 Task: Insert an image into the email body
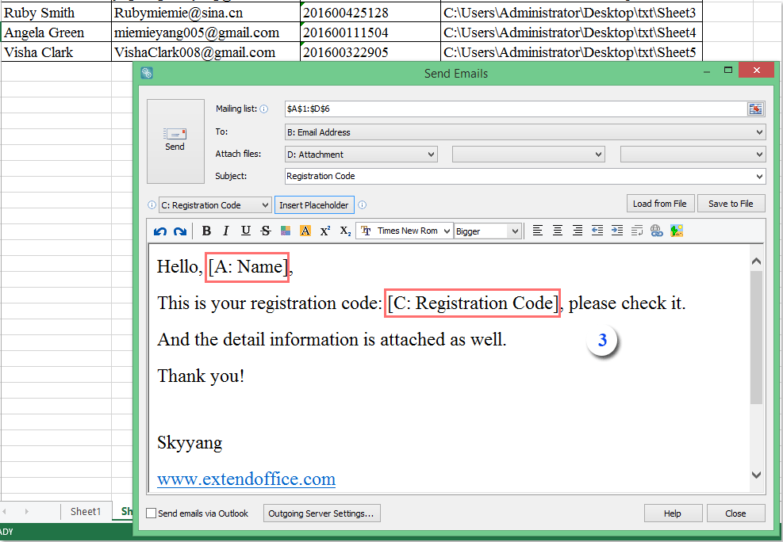pyautogui.click(x=676, y=231)
